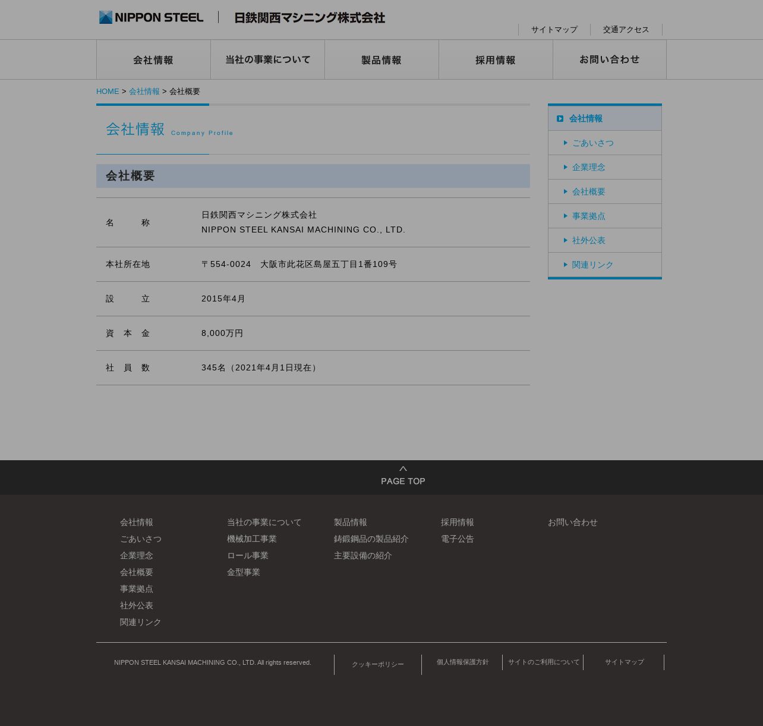Open 企業理念 in the footer
Screen dimensions: 763x726
137,555
